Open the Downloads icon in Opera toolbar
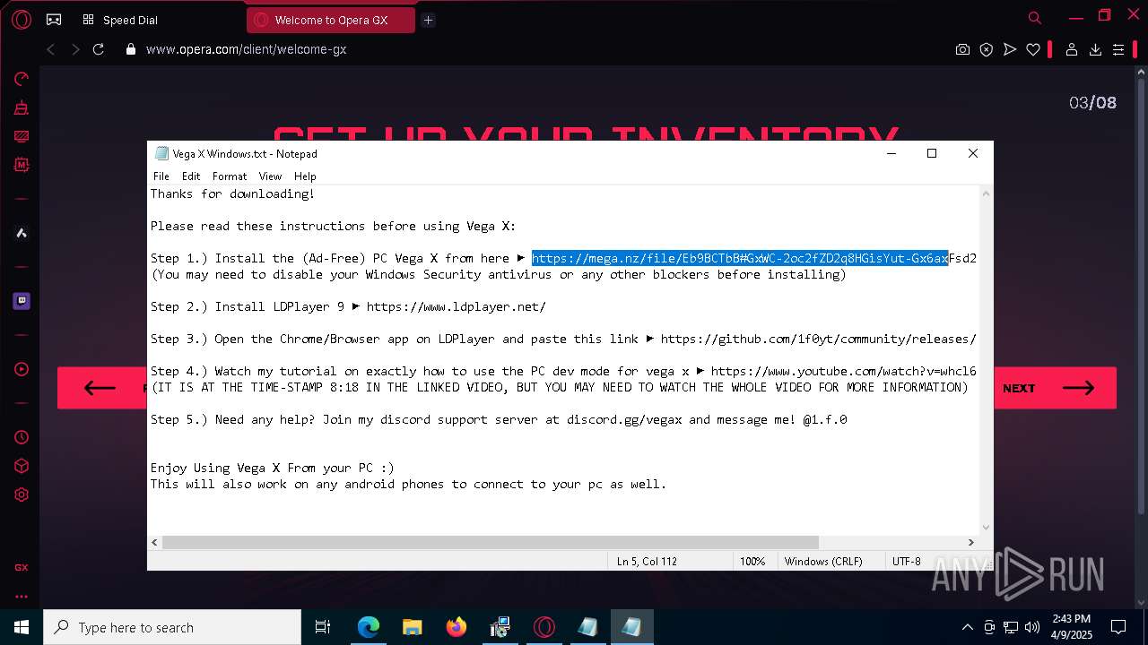This screenshot has width=1148, height=645. 1095,49
